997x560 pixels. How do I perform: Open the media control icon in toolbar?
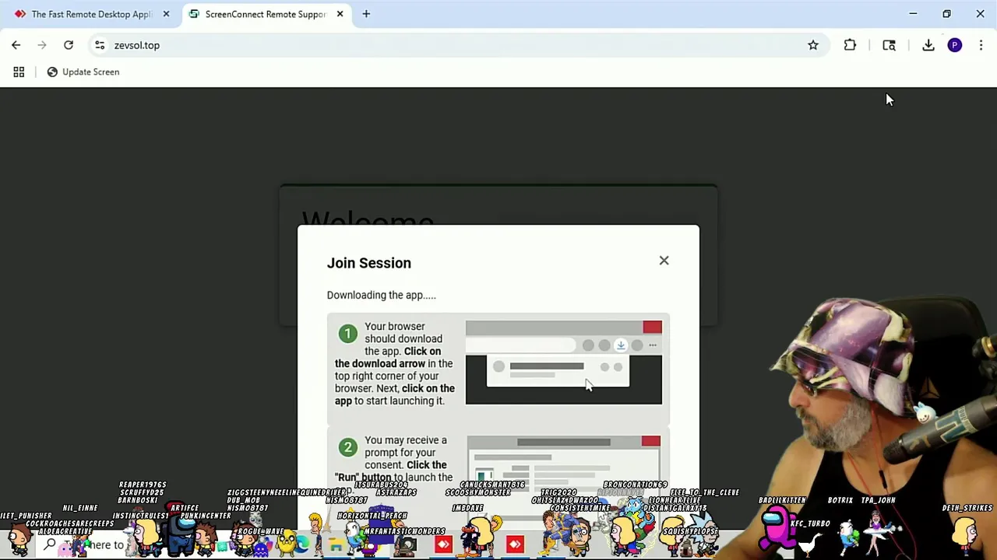[889, 45]
